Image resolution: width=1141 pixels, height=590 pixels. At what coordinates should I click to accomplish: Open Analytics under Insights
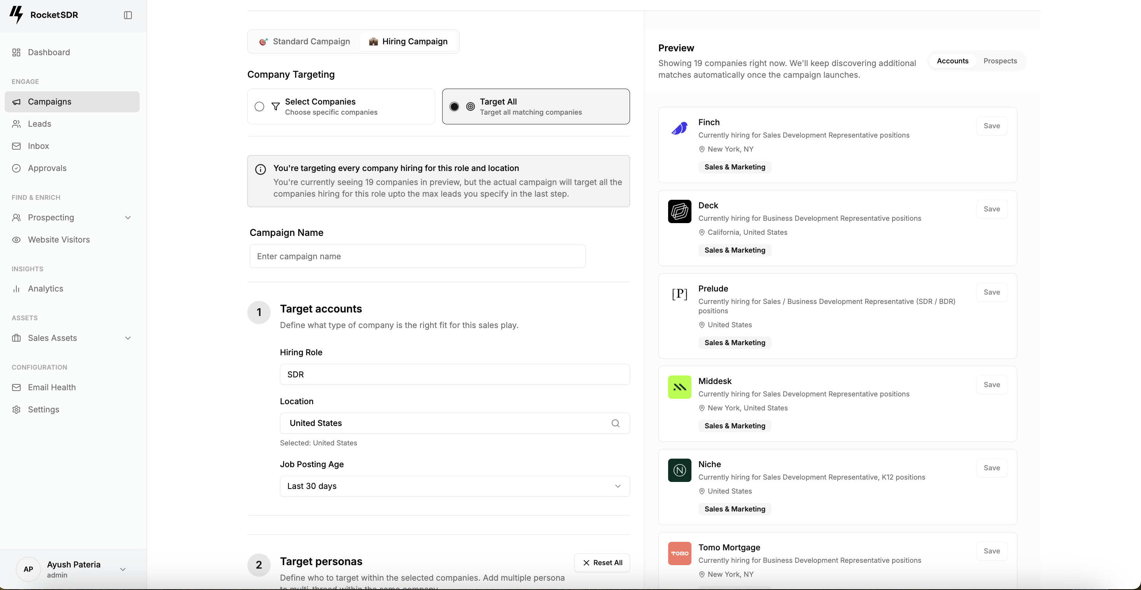[45, 288]
